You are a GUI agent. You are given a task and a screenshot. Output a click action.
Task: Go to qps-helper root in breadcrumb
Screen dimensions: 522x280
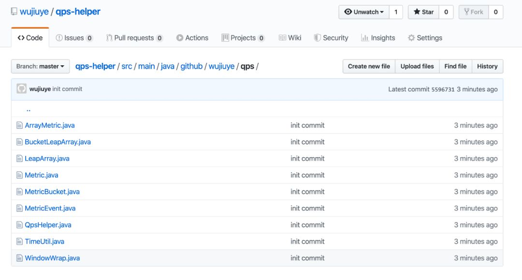pos(95,66)
